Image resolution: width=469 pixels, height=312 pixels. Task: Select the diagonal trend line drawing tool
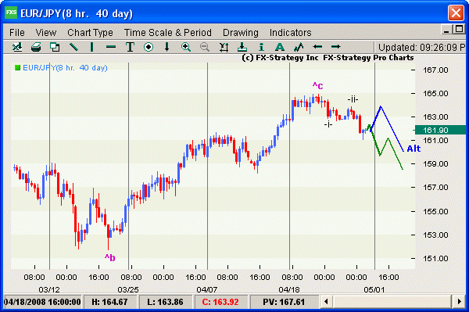tap(73, 47)
